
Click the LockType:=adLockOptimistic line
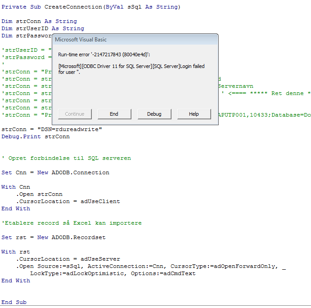coord(113,273)
